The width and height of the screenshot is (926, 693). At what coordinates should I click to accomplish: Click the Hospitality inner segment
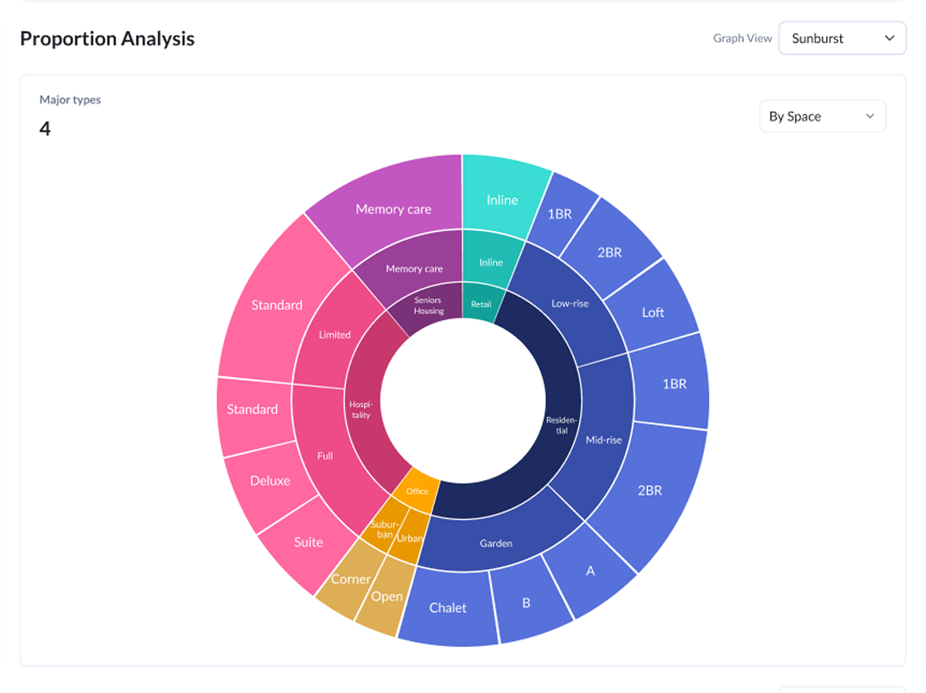click(361, 409)
